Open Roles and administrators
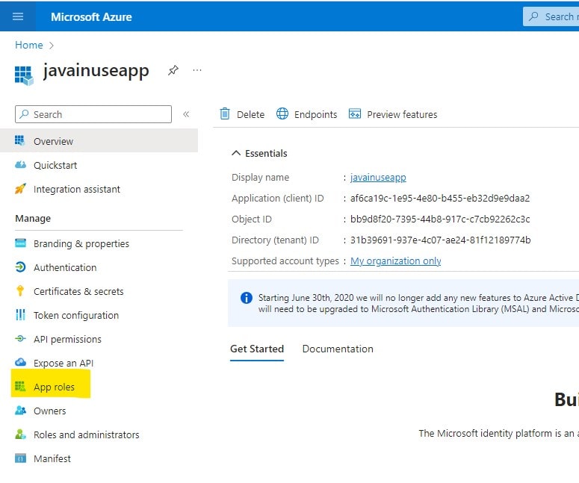The image size is (579, 483). (x=87, y=435)
